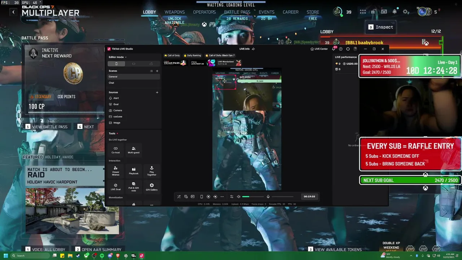Open the LIVE Center

[x=319, y=49]
